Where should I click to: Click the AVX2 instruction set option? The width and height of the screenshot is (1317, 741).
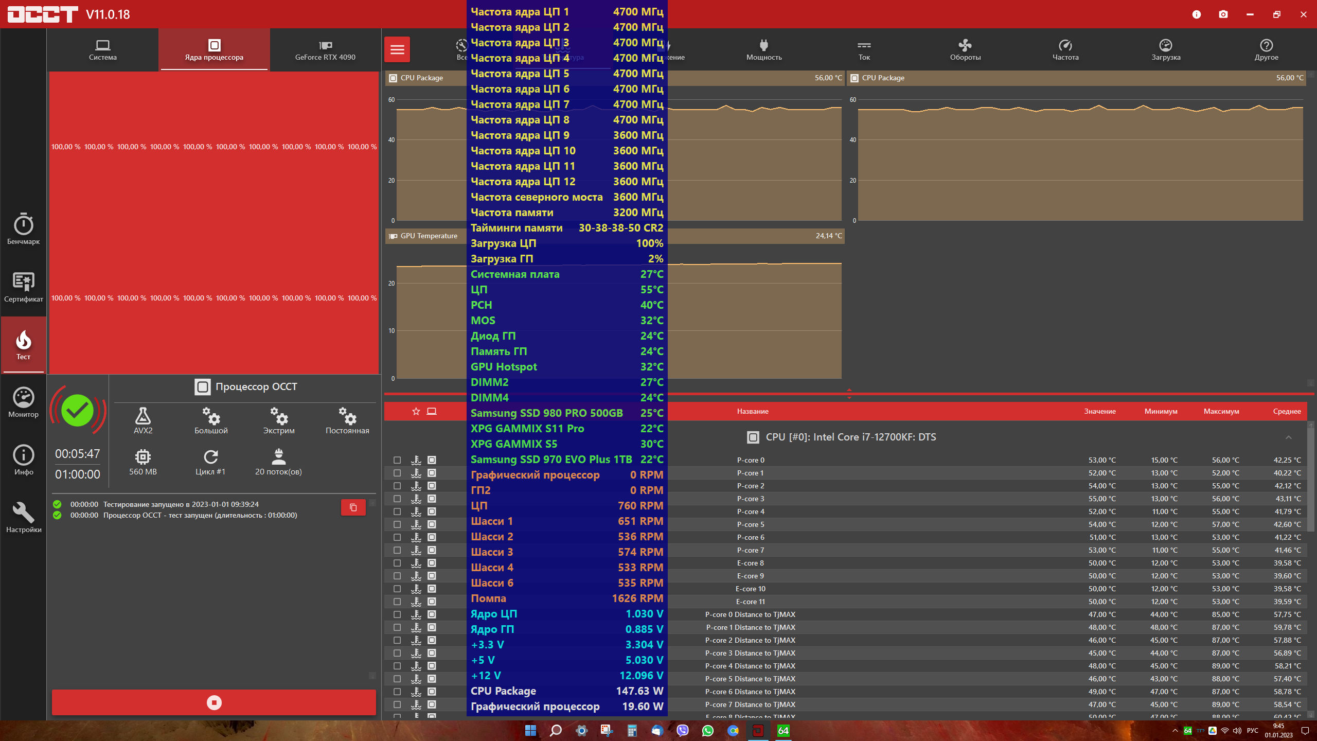point(143,420)
